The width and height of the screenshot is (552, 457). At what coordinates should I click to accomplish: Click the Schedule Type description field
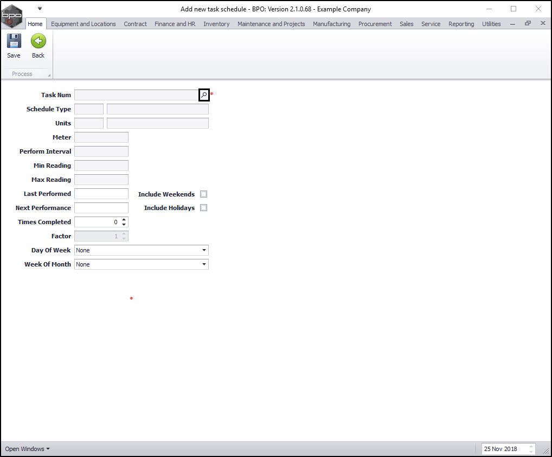(x=158, y=109)
